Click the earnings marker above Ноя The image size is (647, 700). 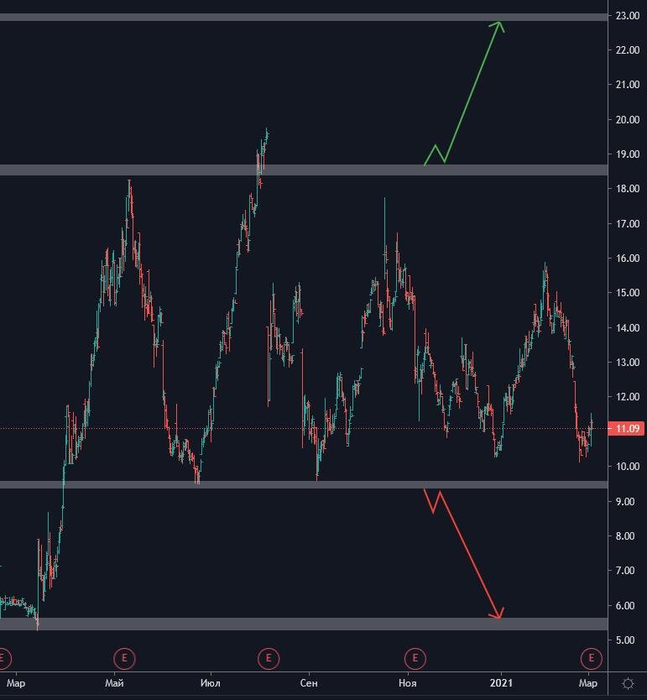click(415, 658)
